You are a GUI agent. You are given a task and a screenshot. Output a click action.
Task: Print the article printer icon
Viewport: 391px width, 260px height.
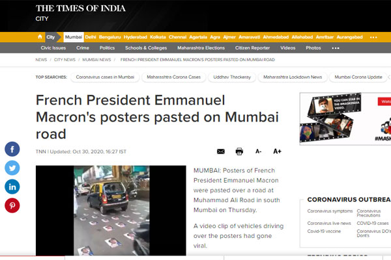(239, 151)
